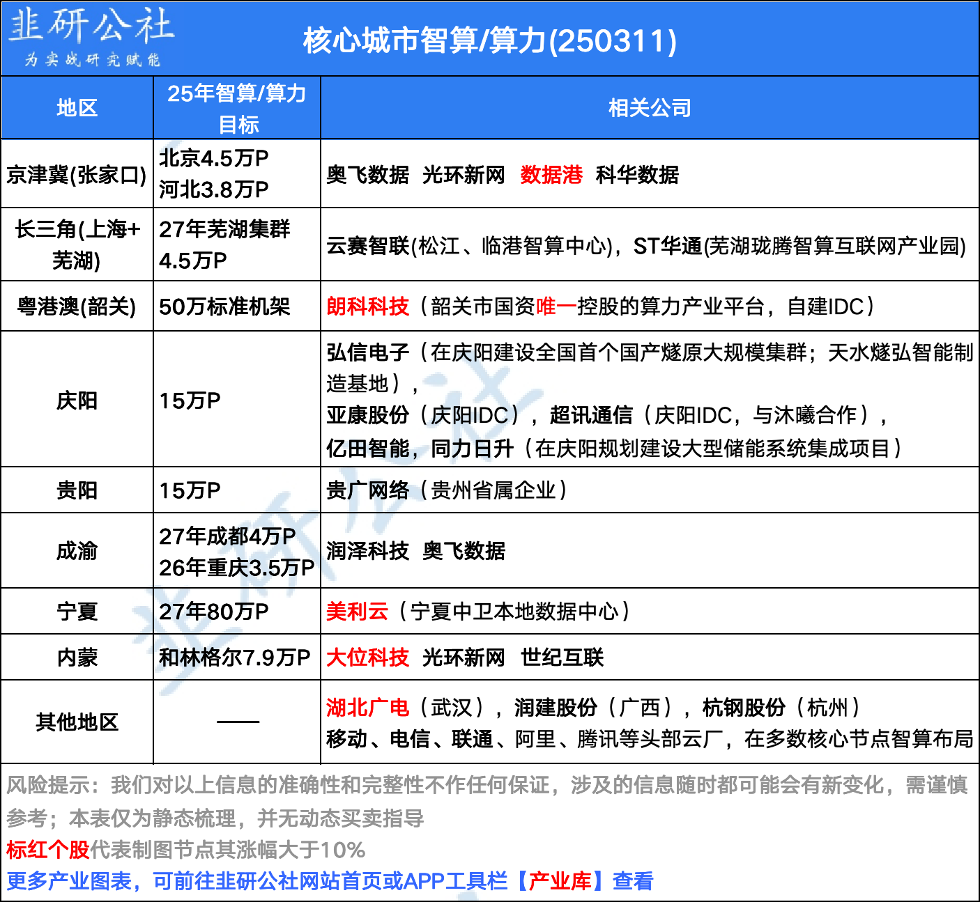The image size is (980, 902).
Task: Click the red 标红个股 legend text
Action: pyautogui.click(x=47, y=850)
